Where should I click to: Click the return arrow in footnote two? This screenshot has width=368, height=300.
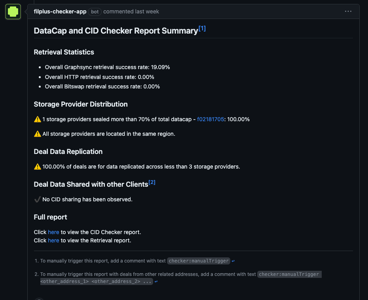156,281
